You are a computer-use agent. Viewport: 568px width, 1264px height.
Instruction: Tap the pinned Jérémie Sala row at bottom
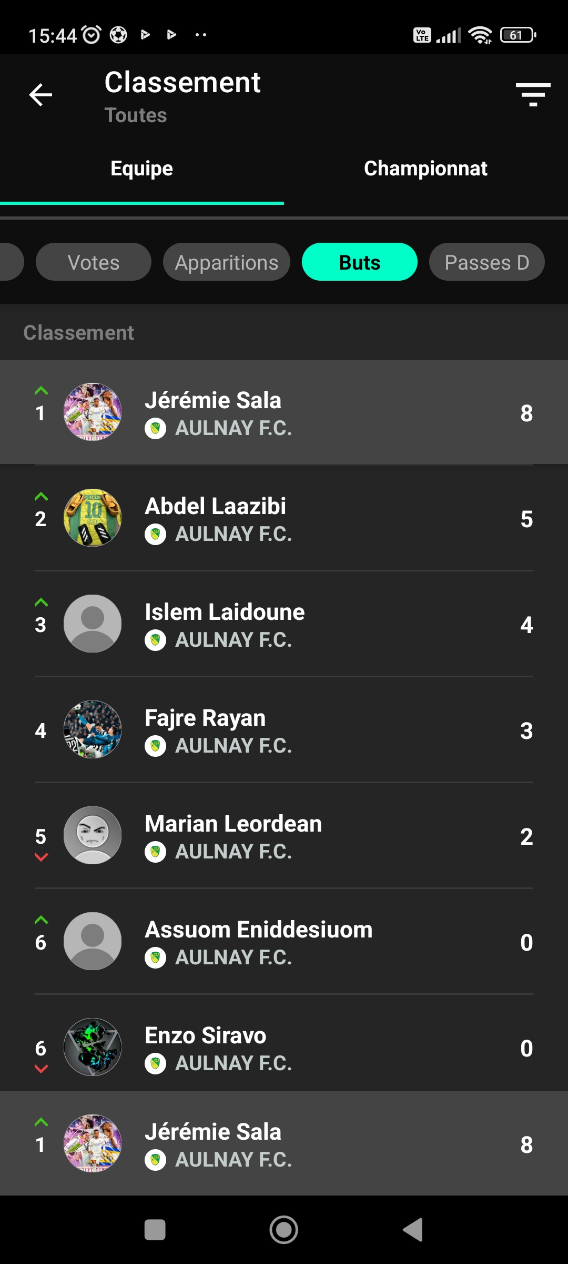[x=284, y=1143]
